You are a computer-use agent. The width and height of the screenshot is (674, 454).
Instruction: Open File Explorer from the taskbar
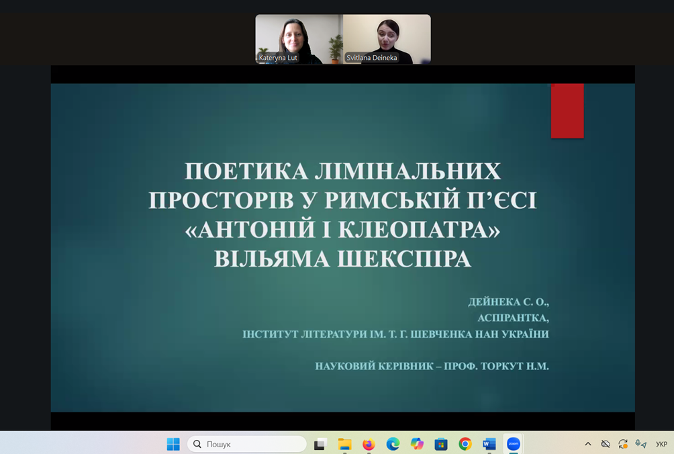point(344,444)
